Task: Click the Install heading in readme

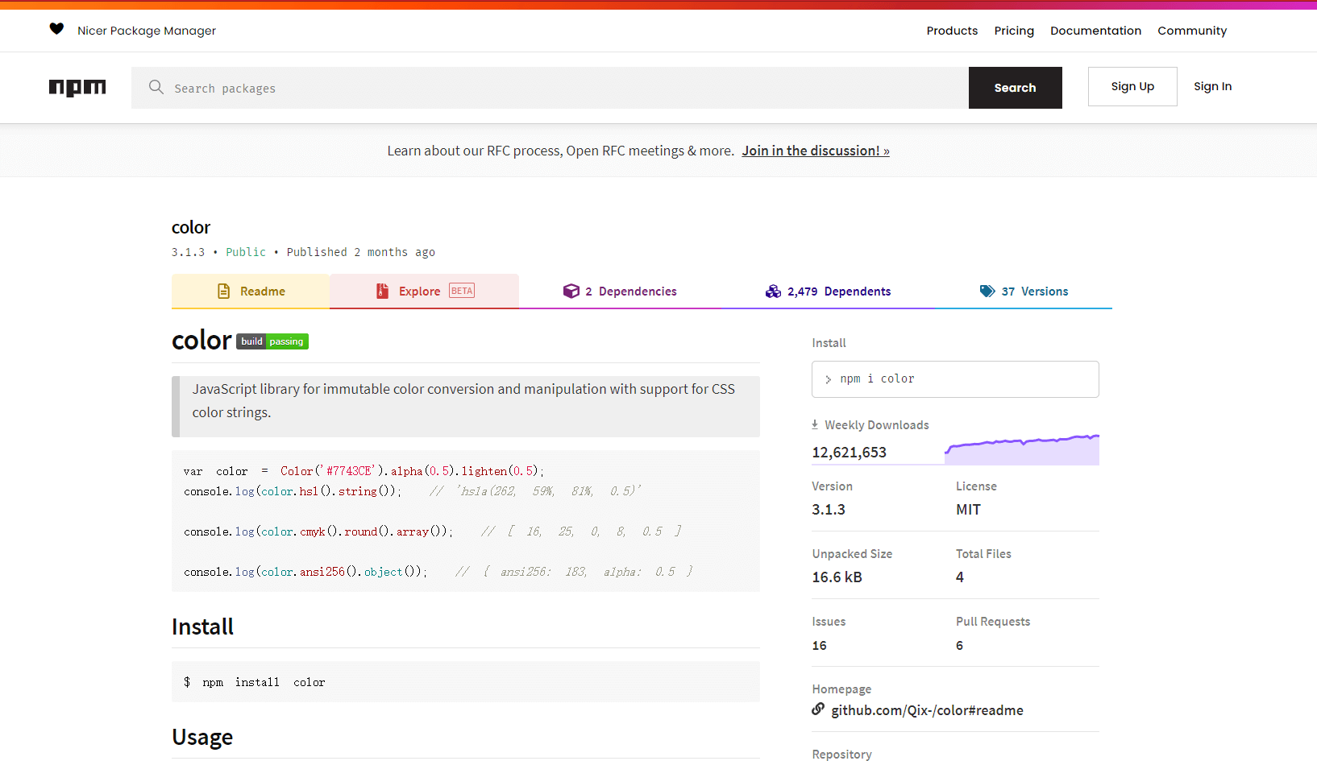Action: coord(202,627)
